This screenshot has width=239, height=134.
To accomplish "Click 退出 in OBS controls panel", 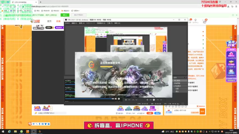I will 180,91.
